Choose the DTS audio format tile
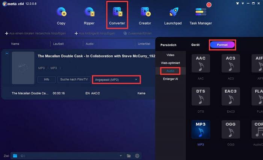263x160 pixels. (201, 96)
